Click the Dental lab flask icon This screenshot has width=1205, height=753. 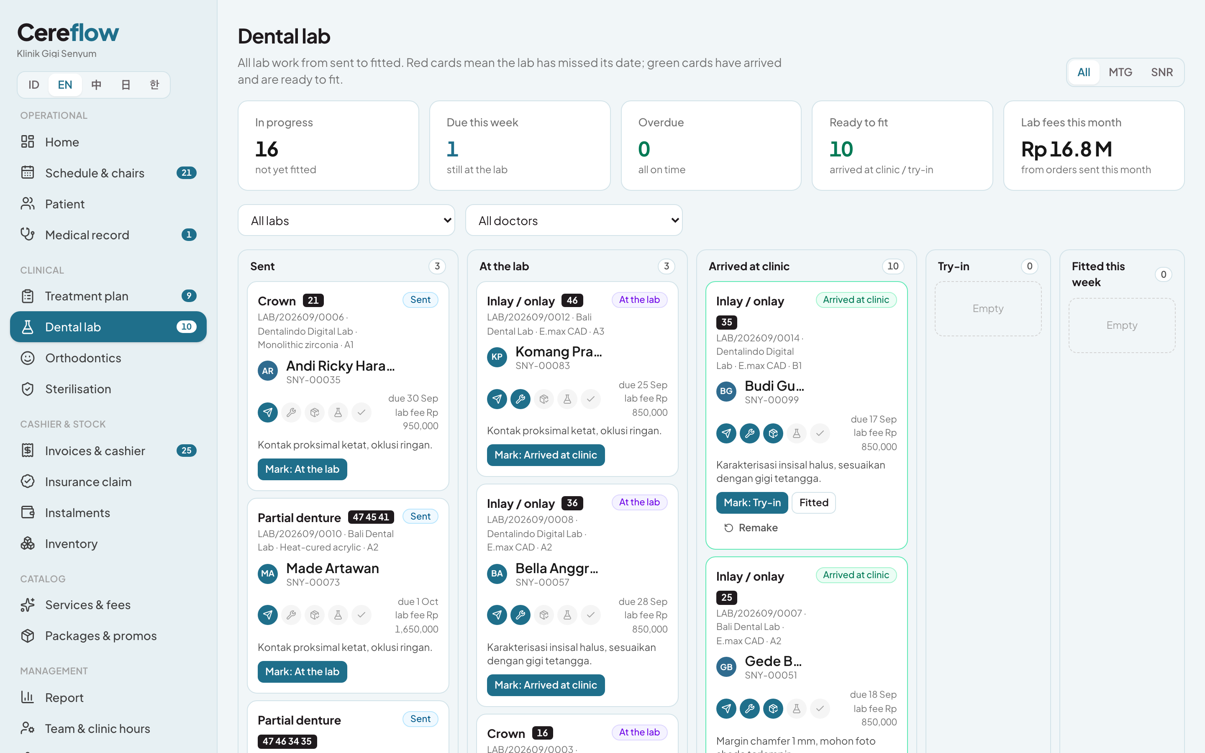(x=27, y=327)
